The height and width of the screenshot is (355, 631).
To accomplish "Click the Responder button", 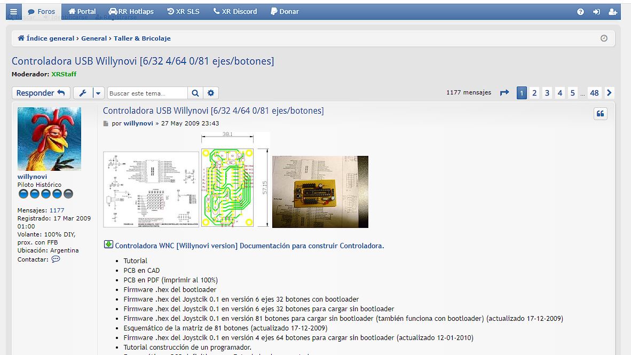I will [x=41, y=93].
